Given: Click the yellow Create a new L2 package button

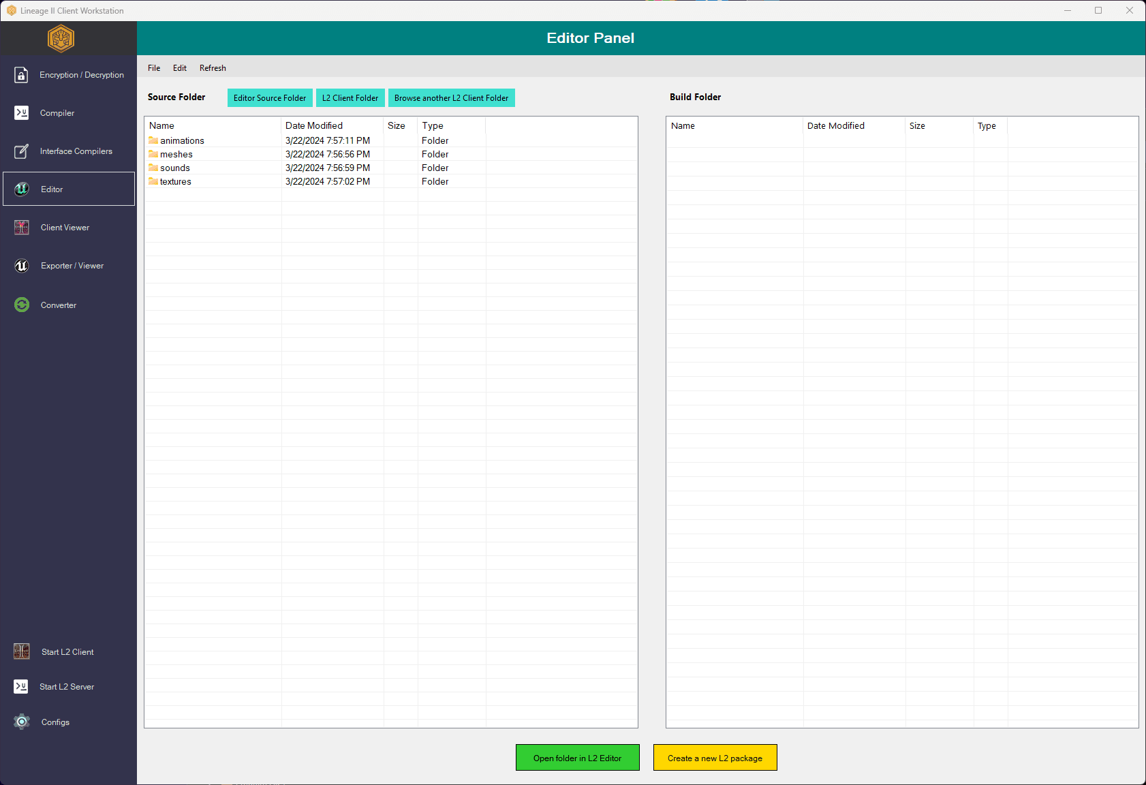Looking at the screenshot, I should point(715,758).
